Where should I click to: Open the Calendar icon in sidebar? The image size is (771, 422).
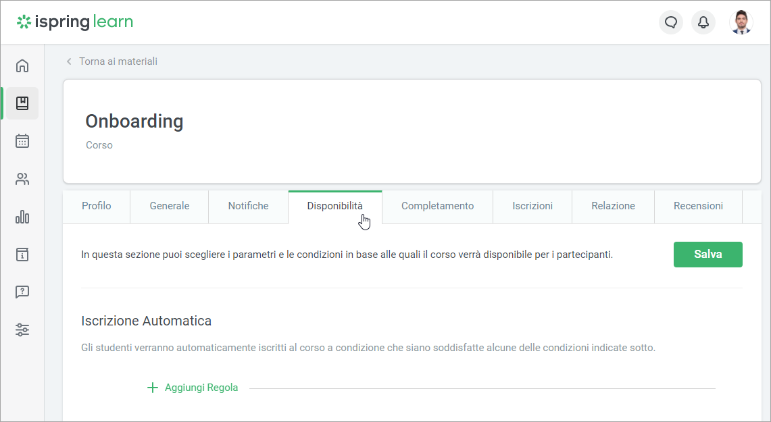pyautogui.click(x=22, y=141)
